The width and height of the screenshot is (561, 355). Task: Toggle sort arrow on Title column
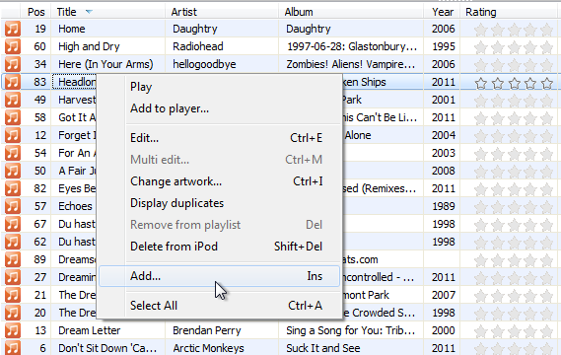click(x=89, y=12)
